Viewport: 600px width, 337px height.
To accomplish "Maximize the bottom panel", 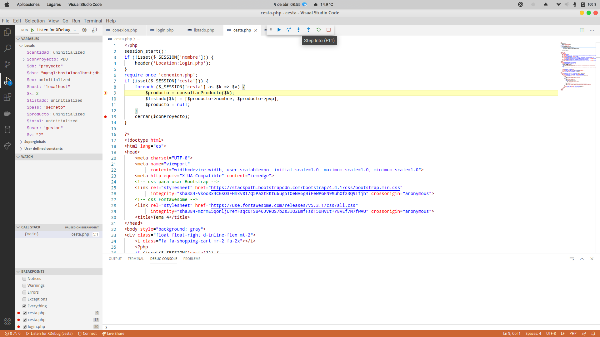I will point(582,259).
